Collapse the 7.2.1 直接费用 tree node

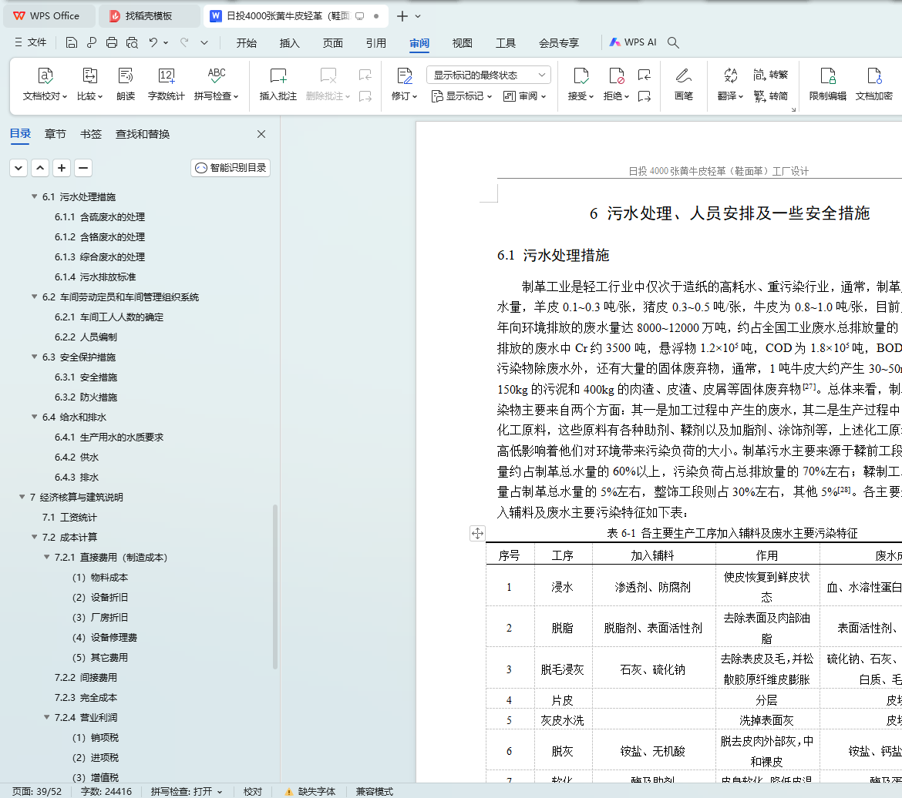tap(46, 557)
